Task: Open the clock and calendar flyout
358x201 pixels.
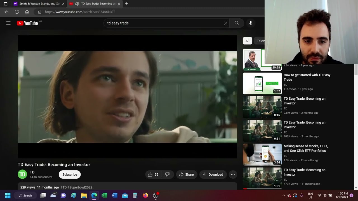Action: pyautogui.click(x=343, y=195)
